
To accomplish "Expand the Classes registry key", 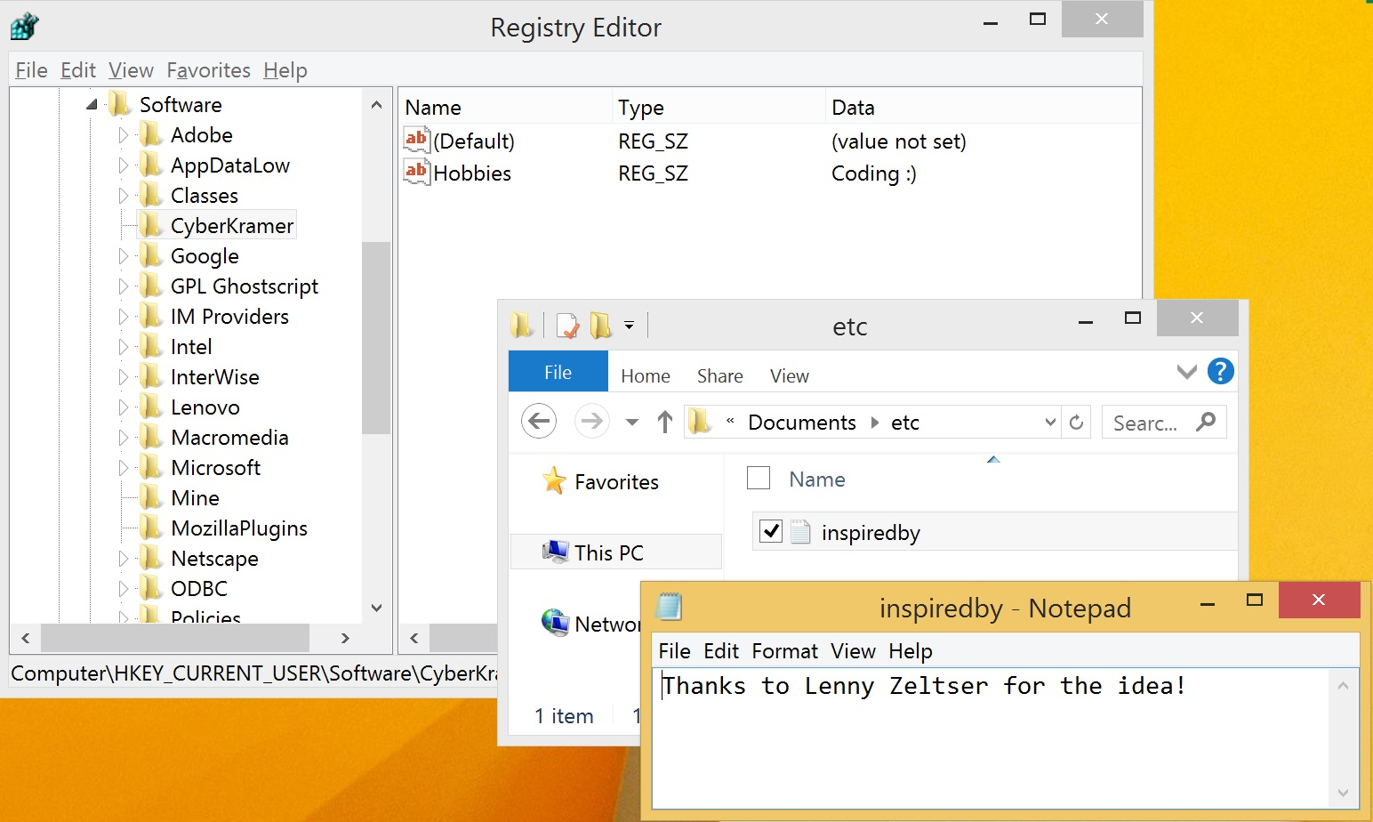I will click(x=124, y=196).
